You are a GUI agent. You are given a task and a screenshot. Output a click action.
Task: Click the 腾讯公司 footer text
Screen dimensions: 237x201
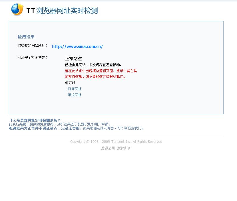coord(108,148)
